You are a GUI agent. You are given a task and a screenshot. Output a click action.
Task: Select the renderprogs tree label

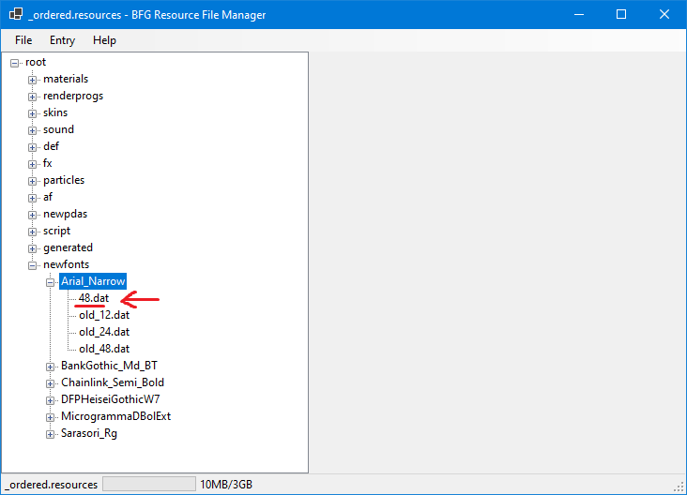[x=73, y=96]
